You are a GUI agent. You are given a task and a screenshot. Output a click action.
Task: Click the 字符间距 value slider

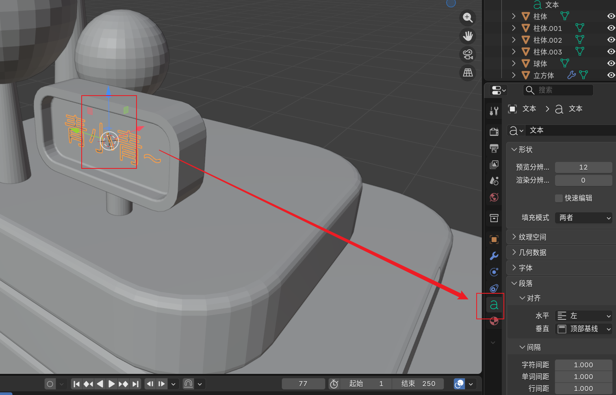[583, 365]
